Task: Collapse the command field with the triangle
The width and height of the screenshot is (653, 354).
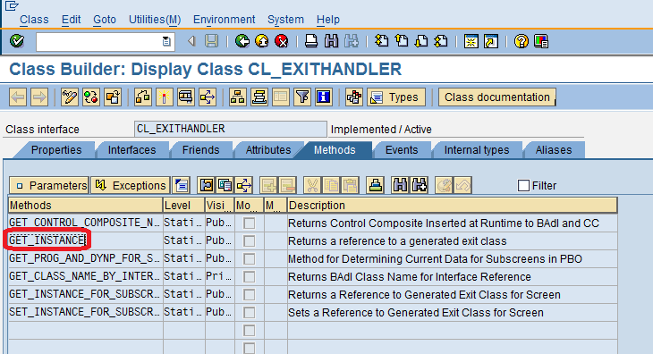Action: (191, 41)
